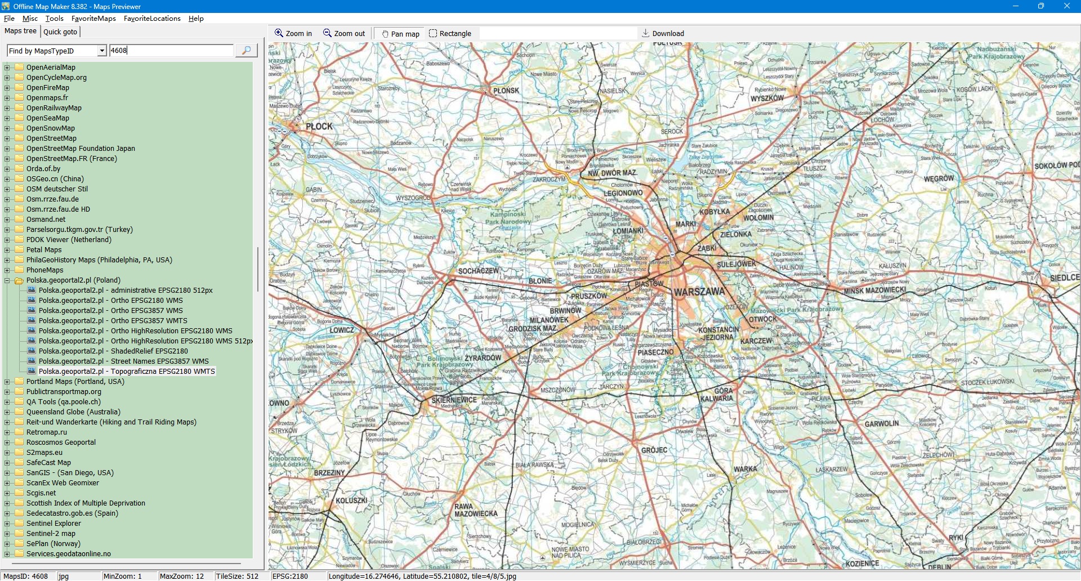
Task: Switch to the Maps tree tab
Action: coord(20,31)
